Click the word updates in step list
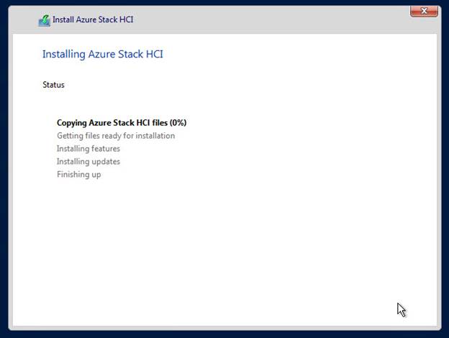This screenshot has width=449, height=338. pos(105,162)
